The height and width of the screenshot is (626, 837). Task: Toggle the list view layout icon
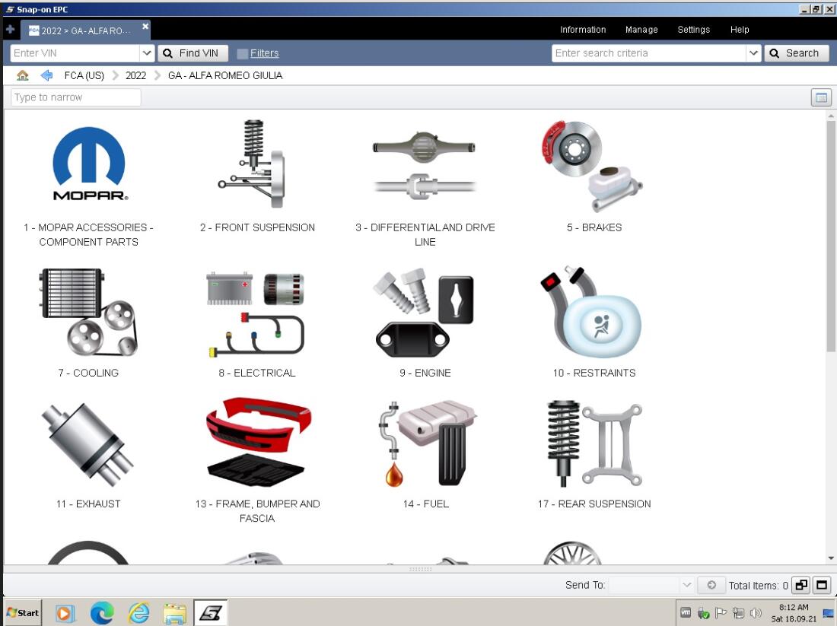821,97
